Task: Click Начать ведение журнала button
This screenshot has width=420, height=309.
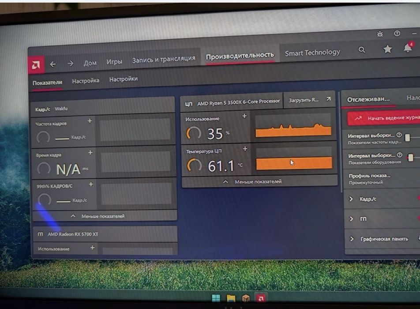Action: point(384,118)
